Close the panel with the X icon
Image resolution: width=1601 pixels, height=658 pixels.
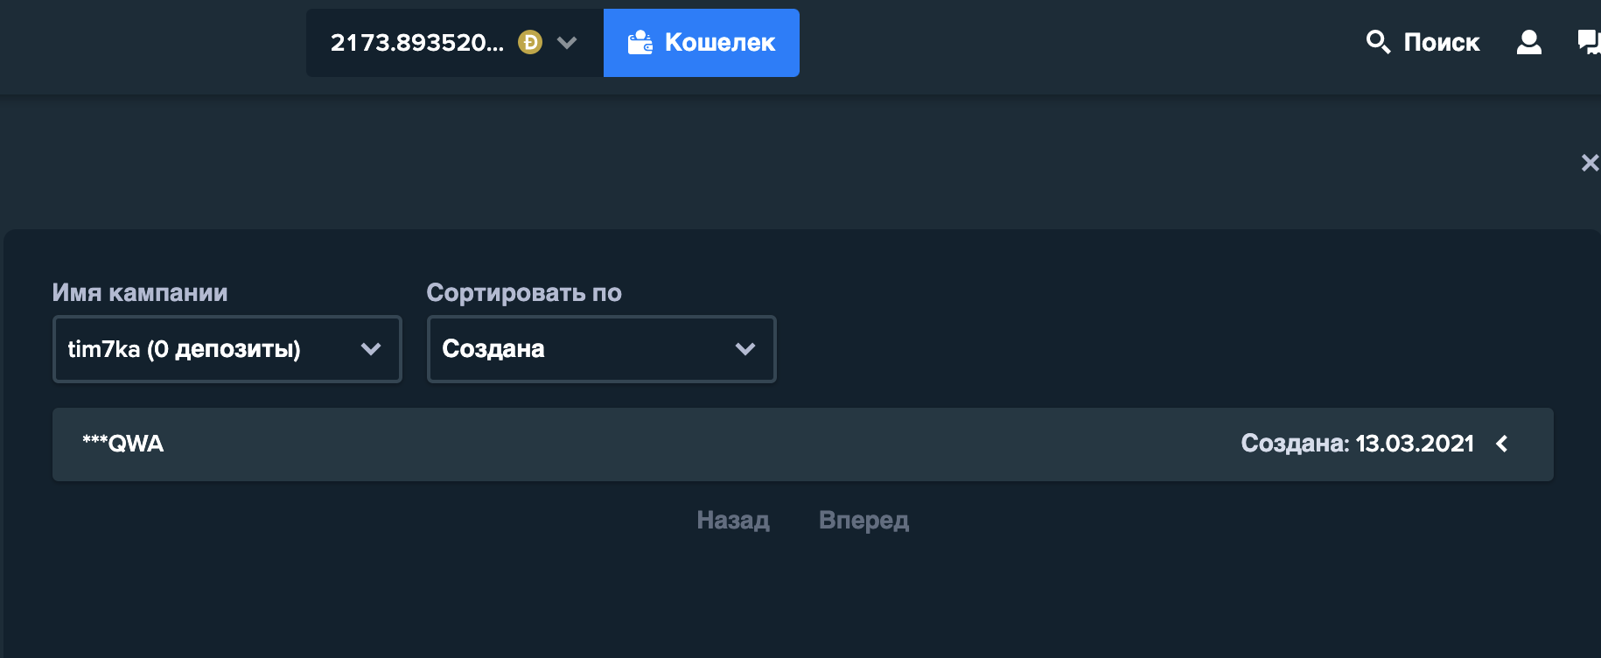click(x=1590, y=163)
